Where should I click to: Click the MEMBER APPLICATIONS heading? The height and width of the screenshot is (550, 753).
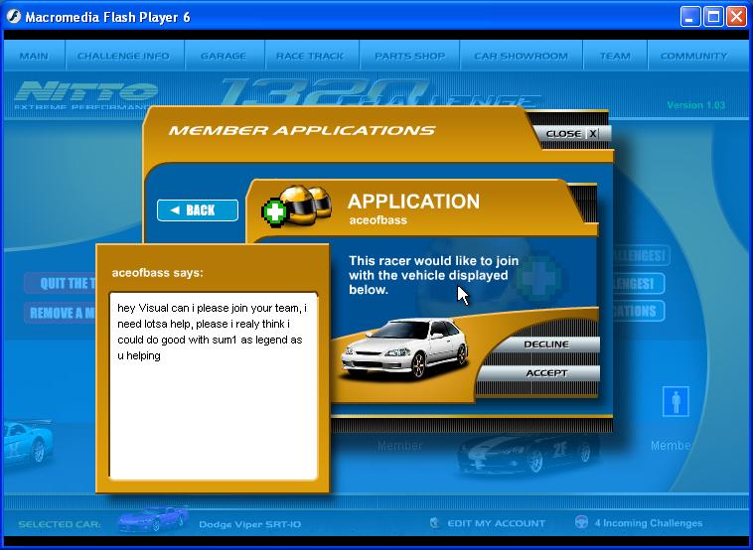pos(302,130)
